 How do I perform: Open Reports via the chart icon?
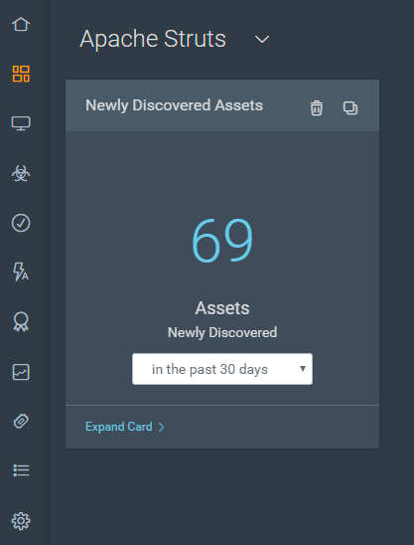[x=21, y=372]
